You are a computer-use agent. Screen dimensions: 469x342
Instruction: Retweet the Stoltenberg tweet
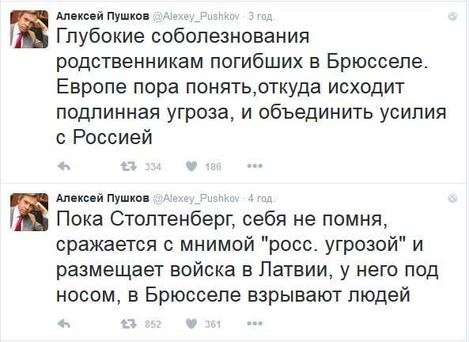129,324
